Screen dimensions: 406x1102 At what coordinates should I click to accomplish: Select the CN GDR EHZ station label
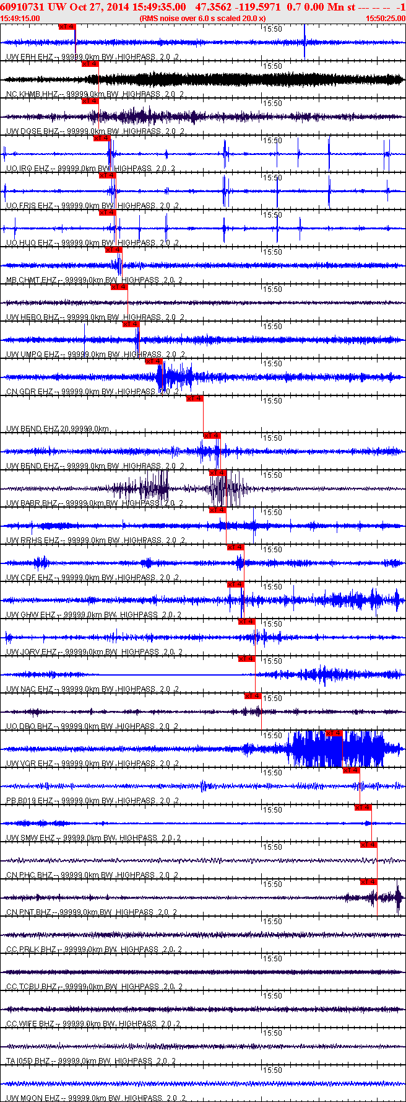point(92,392)
